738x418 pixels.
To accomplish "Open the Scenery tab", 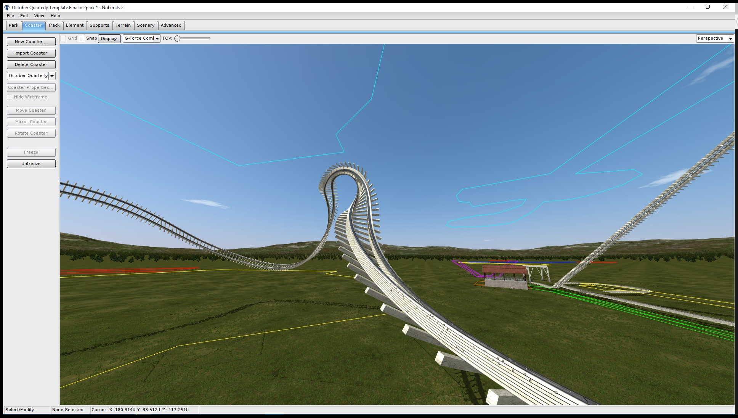I will (146, 25).
